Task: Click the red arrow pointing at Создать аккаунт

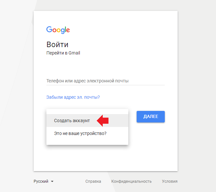Action: 103,121
